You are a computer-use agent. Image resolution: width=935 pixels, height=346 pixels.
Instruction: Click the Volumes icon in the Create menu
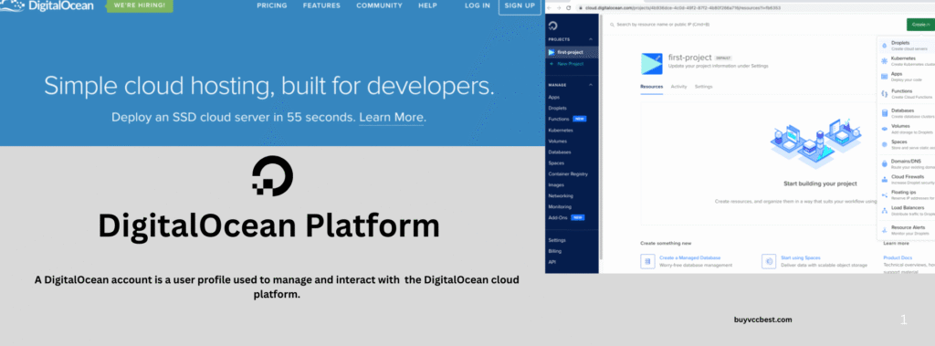884,128
